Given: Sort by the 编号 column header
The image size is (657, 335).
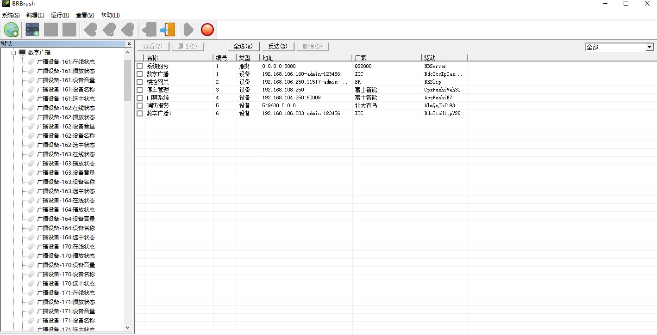Looking at the screenshot, I should [225, 58].
